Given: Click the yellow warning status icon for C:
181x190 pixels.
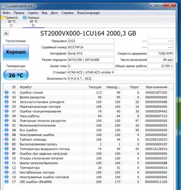Looking at the screenshot, I should click(x=3, y=18).
